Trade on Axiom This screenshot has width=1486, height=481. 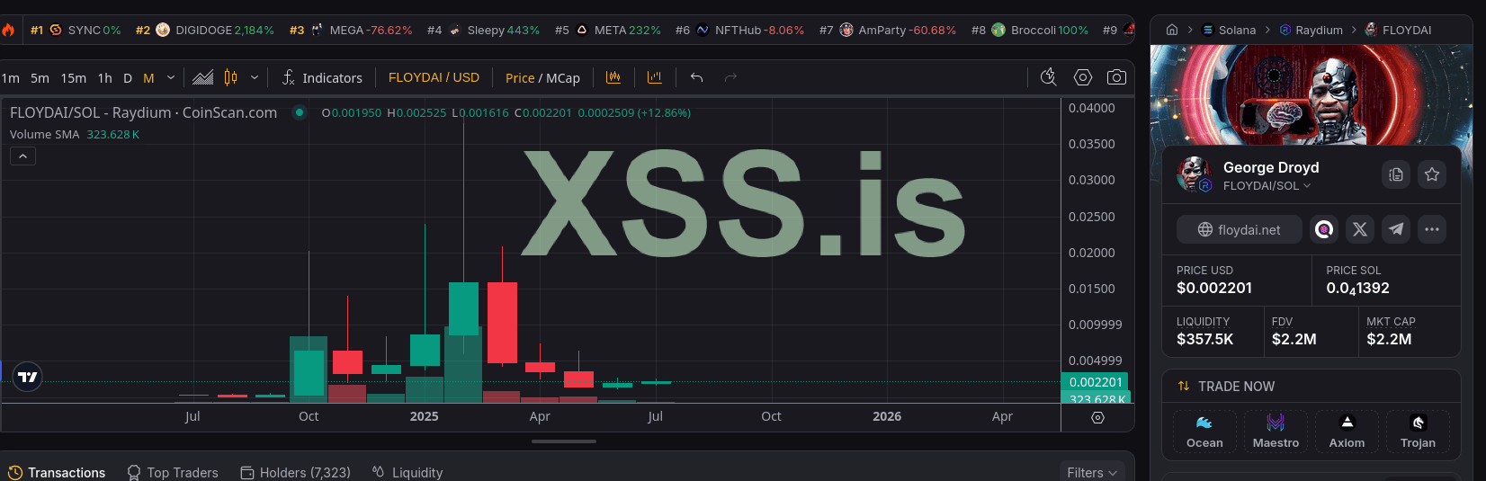(1347, 432)
